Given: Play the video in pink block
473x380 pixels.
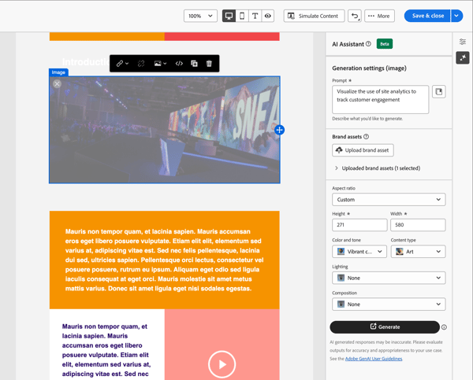Looking at the screenshot, I should pyautogui.click(x=222, y=364).
